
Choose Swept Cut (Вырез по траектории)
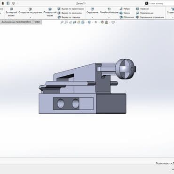pos(71,9)
